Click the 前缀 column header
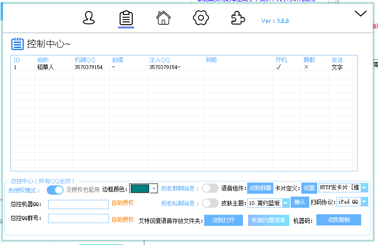The height and width of the screenshot is (245, 378). point(117,60)
